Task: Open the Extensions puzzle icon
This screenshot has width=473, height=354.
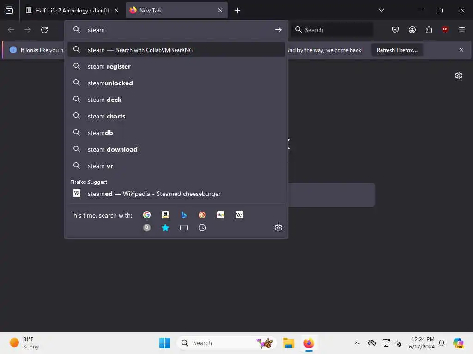Action: point(429,29)
